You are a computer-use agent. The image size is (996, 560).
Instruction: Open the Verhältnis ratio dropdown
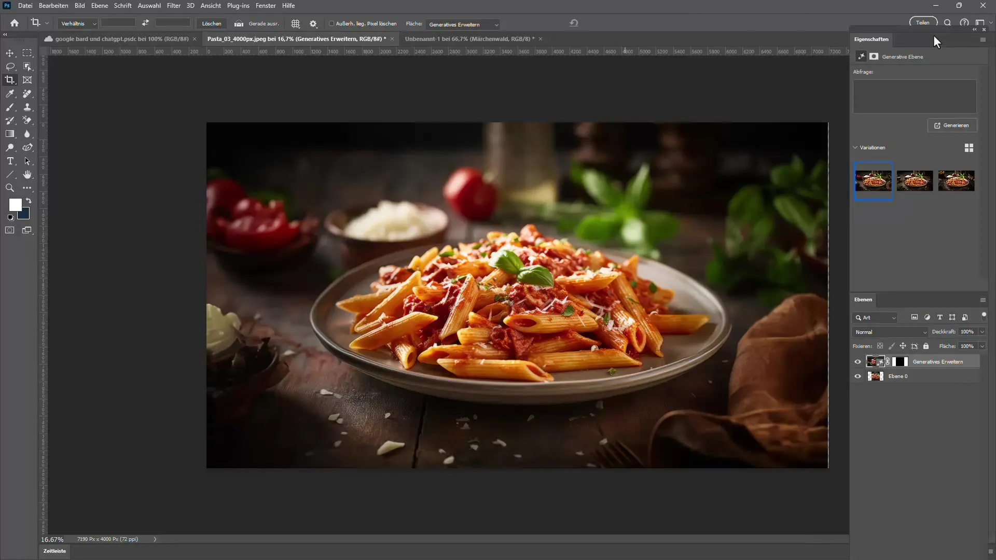(x=77, y=23)
